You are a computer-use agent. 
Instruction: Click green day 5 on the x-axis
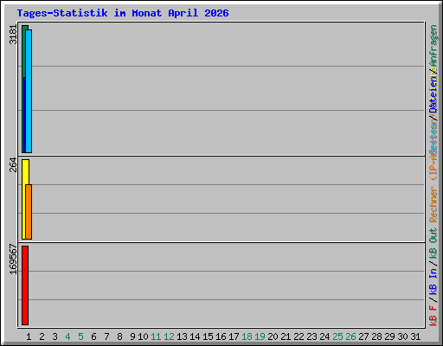click(x=80, y=336)
